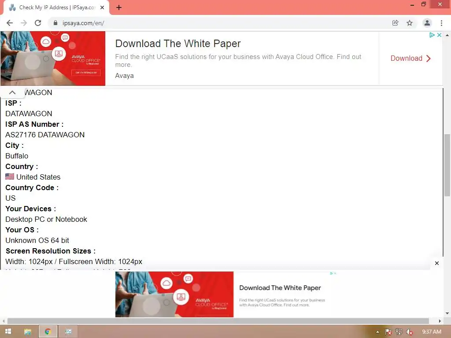Open a new tab with the plus button
The image size is (451, 338).
[x=119, y=8]
